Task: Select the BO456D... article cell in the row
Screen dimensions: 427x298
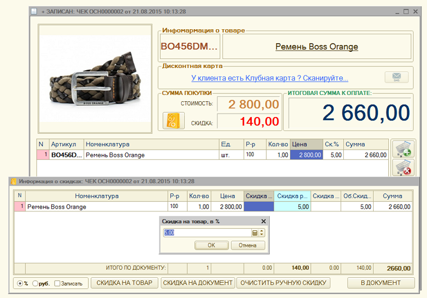Action: [x=66, y=155]
